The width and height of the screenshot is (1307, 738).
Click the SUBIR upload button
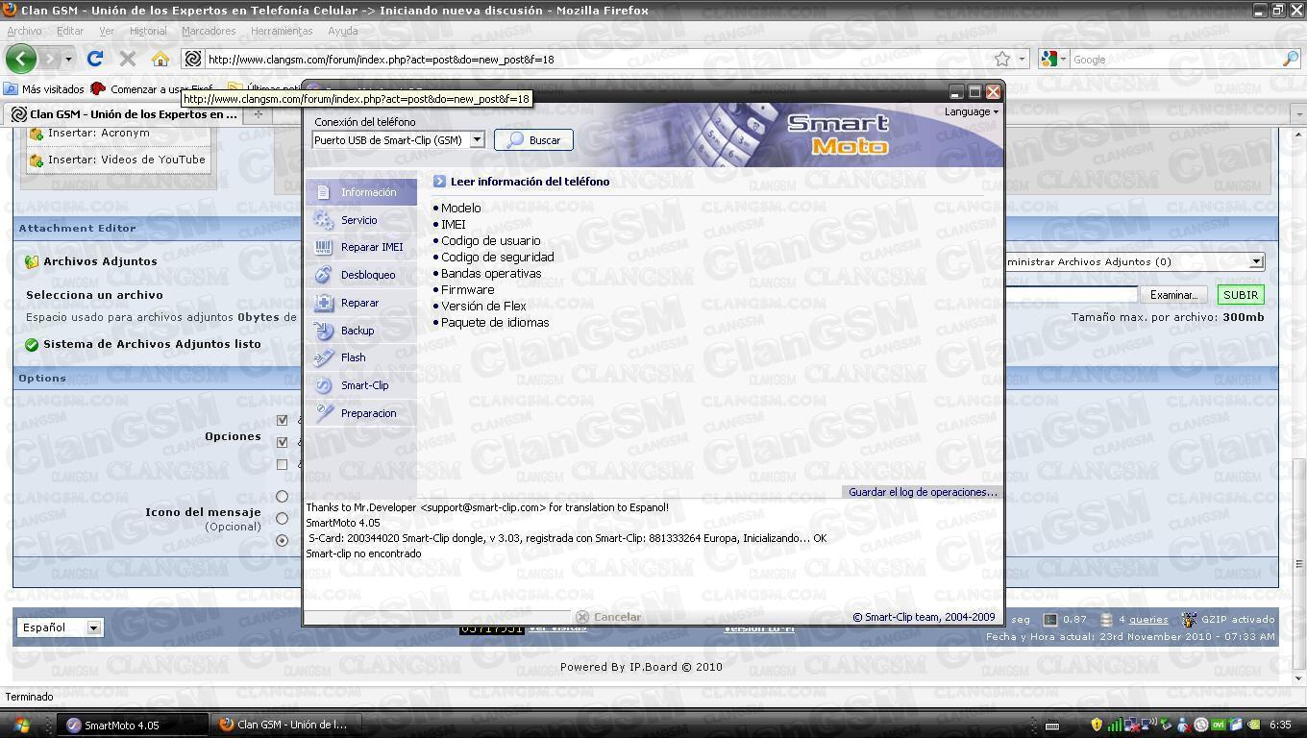tap(1240, 295)
